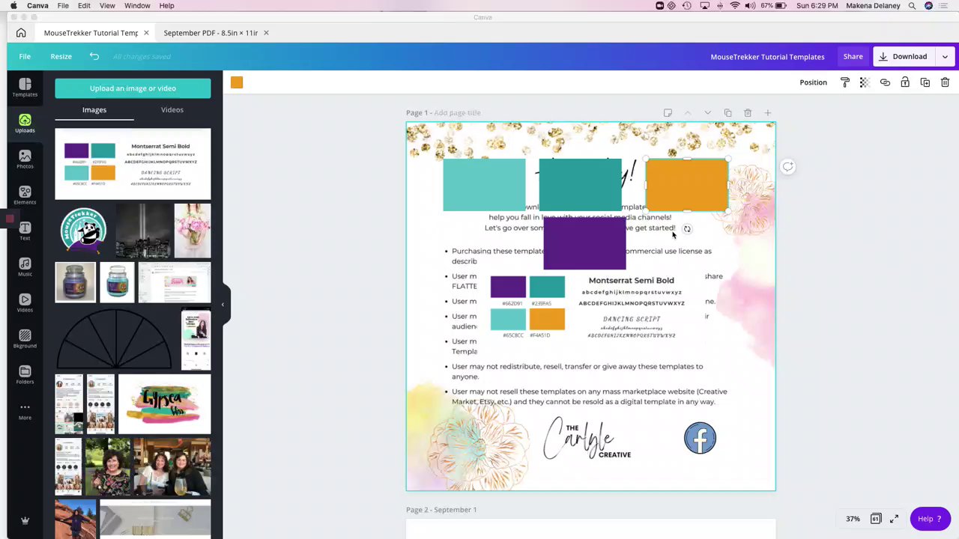The height and width of the screenshot is (539, 959).
Task: Open the Text sidebar panel
Action: [x=25, y=231]
